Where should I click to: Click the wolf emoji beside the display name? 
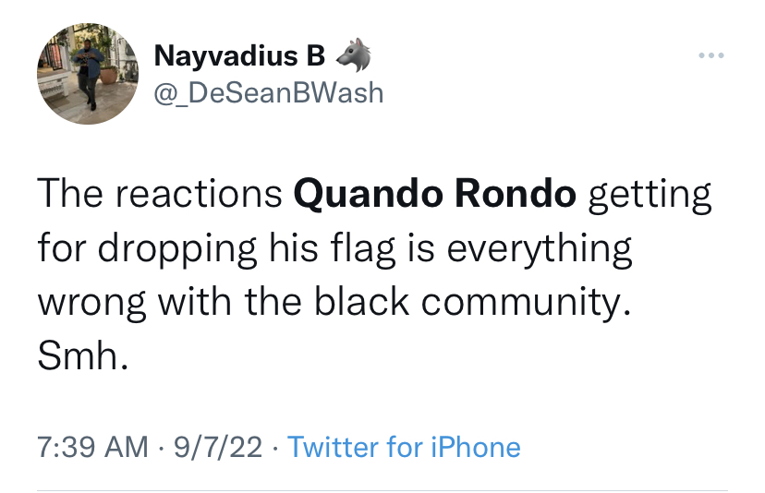click(352, 57)
